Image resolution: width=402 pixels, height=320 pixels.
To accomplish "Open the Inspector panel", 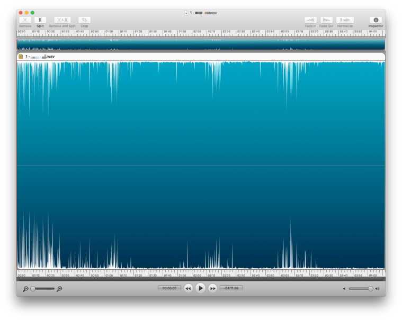I will (x=376, y=20).
